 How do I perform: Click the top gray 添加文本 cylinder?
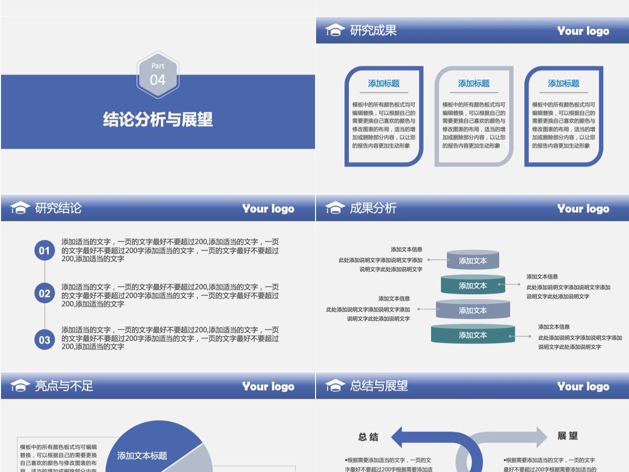click(473, 260)
